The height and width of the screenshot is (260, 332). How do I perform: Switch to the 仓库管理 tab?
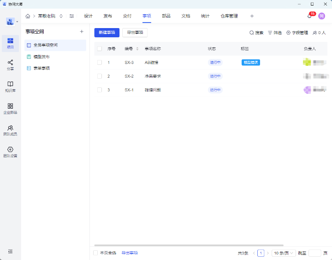(229, 16)
